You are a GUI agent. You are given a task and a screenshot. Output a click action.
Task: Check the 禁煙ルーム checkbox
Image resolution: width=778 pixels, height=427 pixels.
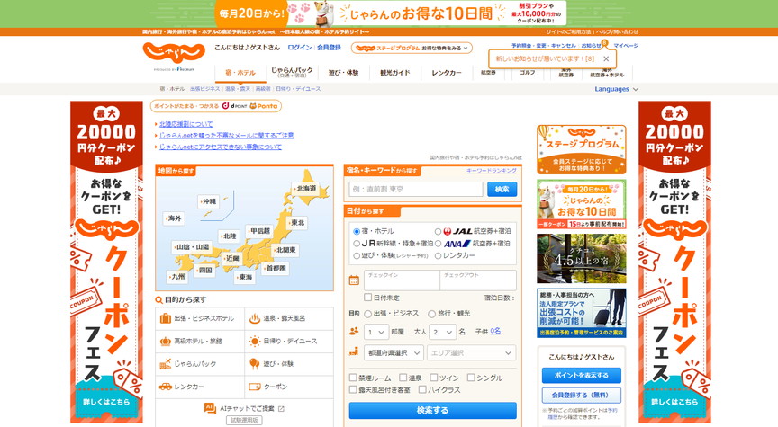[x=353, y=378]
